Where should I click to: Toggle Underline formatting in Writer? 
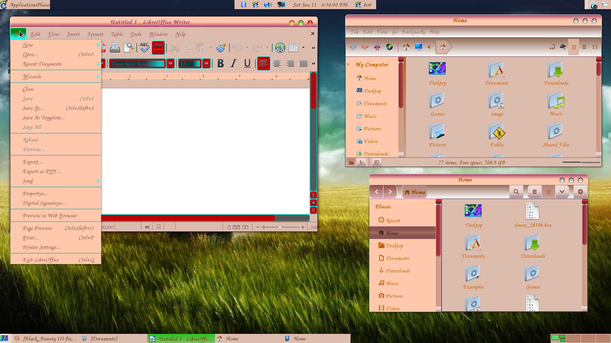(247, 63)
